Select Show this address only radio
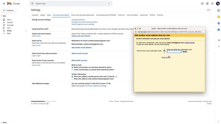The width and height of the screenshot is (221, 124). [x=72, y=79]
